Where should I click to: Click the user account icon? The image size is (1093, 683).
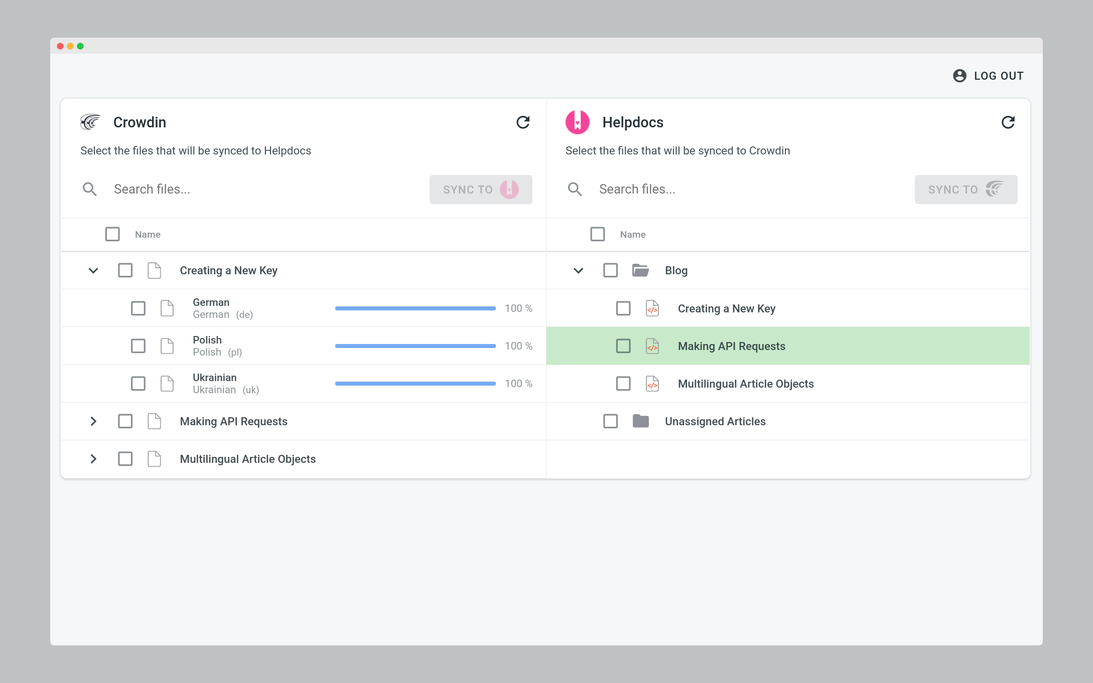(x=960, y=76)
